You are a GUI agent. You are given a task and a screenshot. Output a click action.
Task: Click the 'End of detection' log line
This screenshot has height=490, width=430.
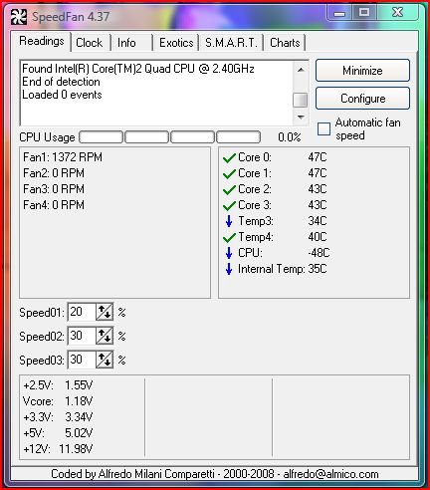pos(61,82)
